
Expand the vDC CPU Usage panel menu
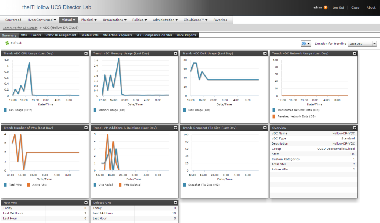click(86, 53)
